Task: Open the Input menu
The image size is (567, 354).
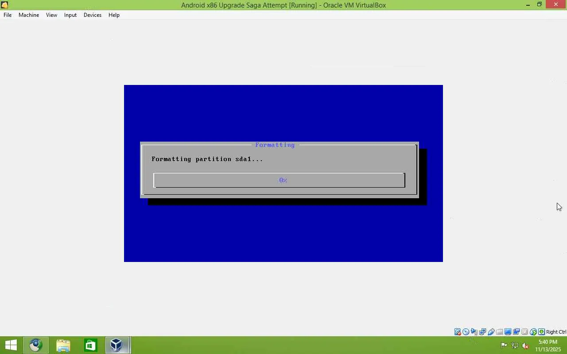Action: tap(70, 15)
